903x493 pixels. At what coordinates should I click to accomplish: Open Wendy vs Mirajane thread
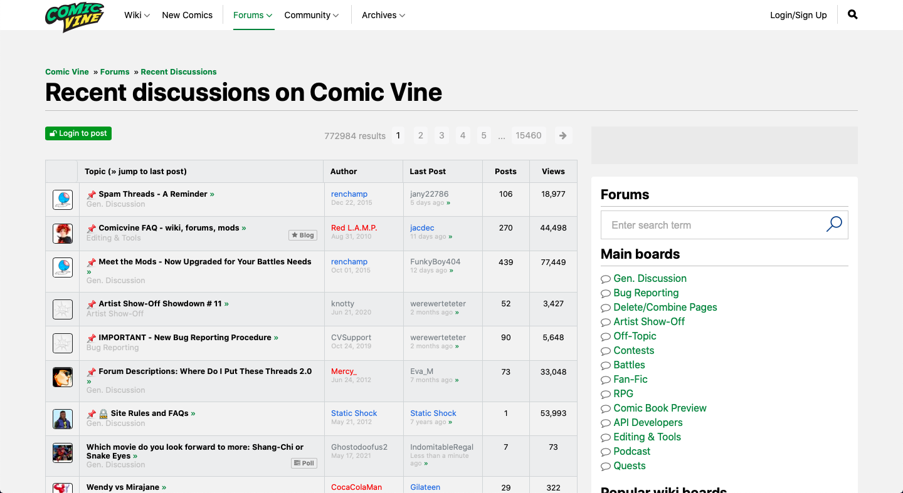(123, 487)
